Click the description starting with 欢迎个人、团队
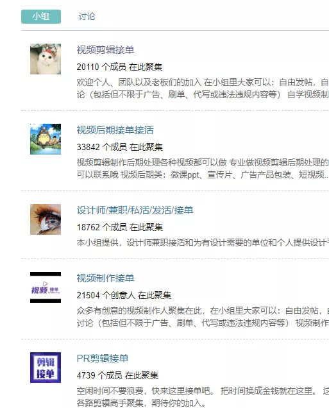This screenshot has height=408, width=329. [x=203, y=89]
